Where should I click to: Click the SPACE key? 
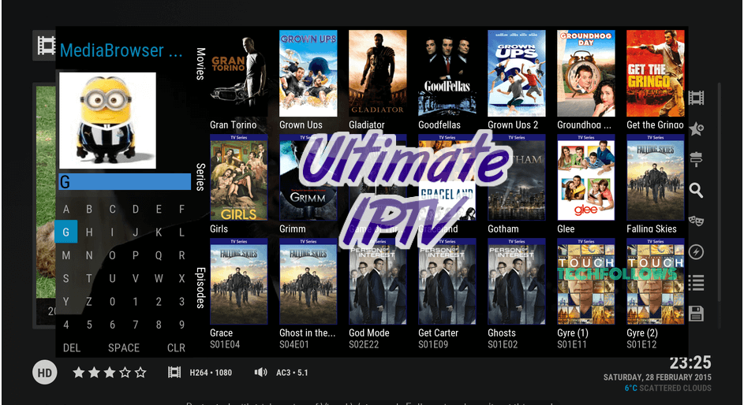[x=124, y=348]
